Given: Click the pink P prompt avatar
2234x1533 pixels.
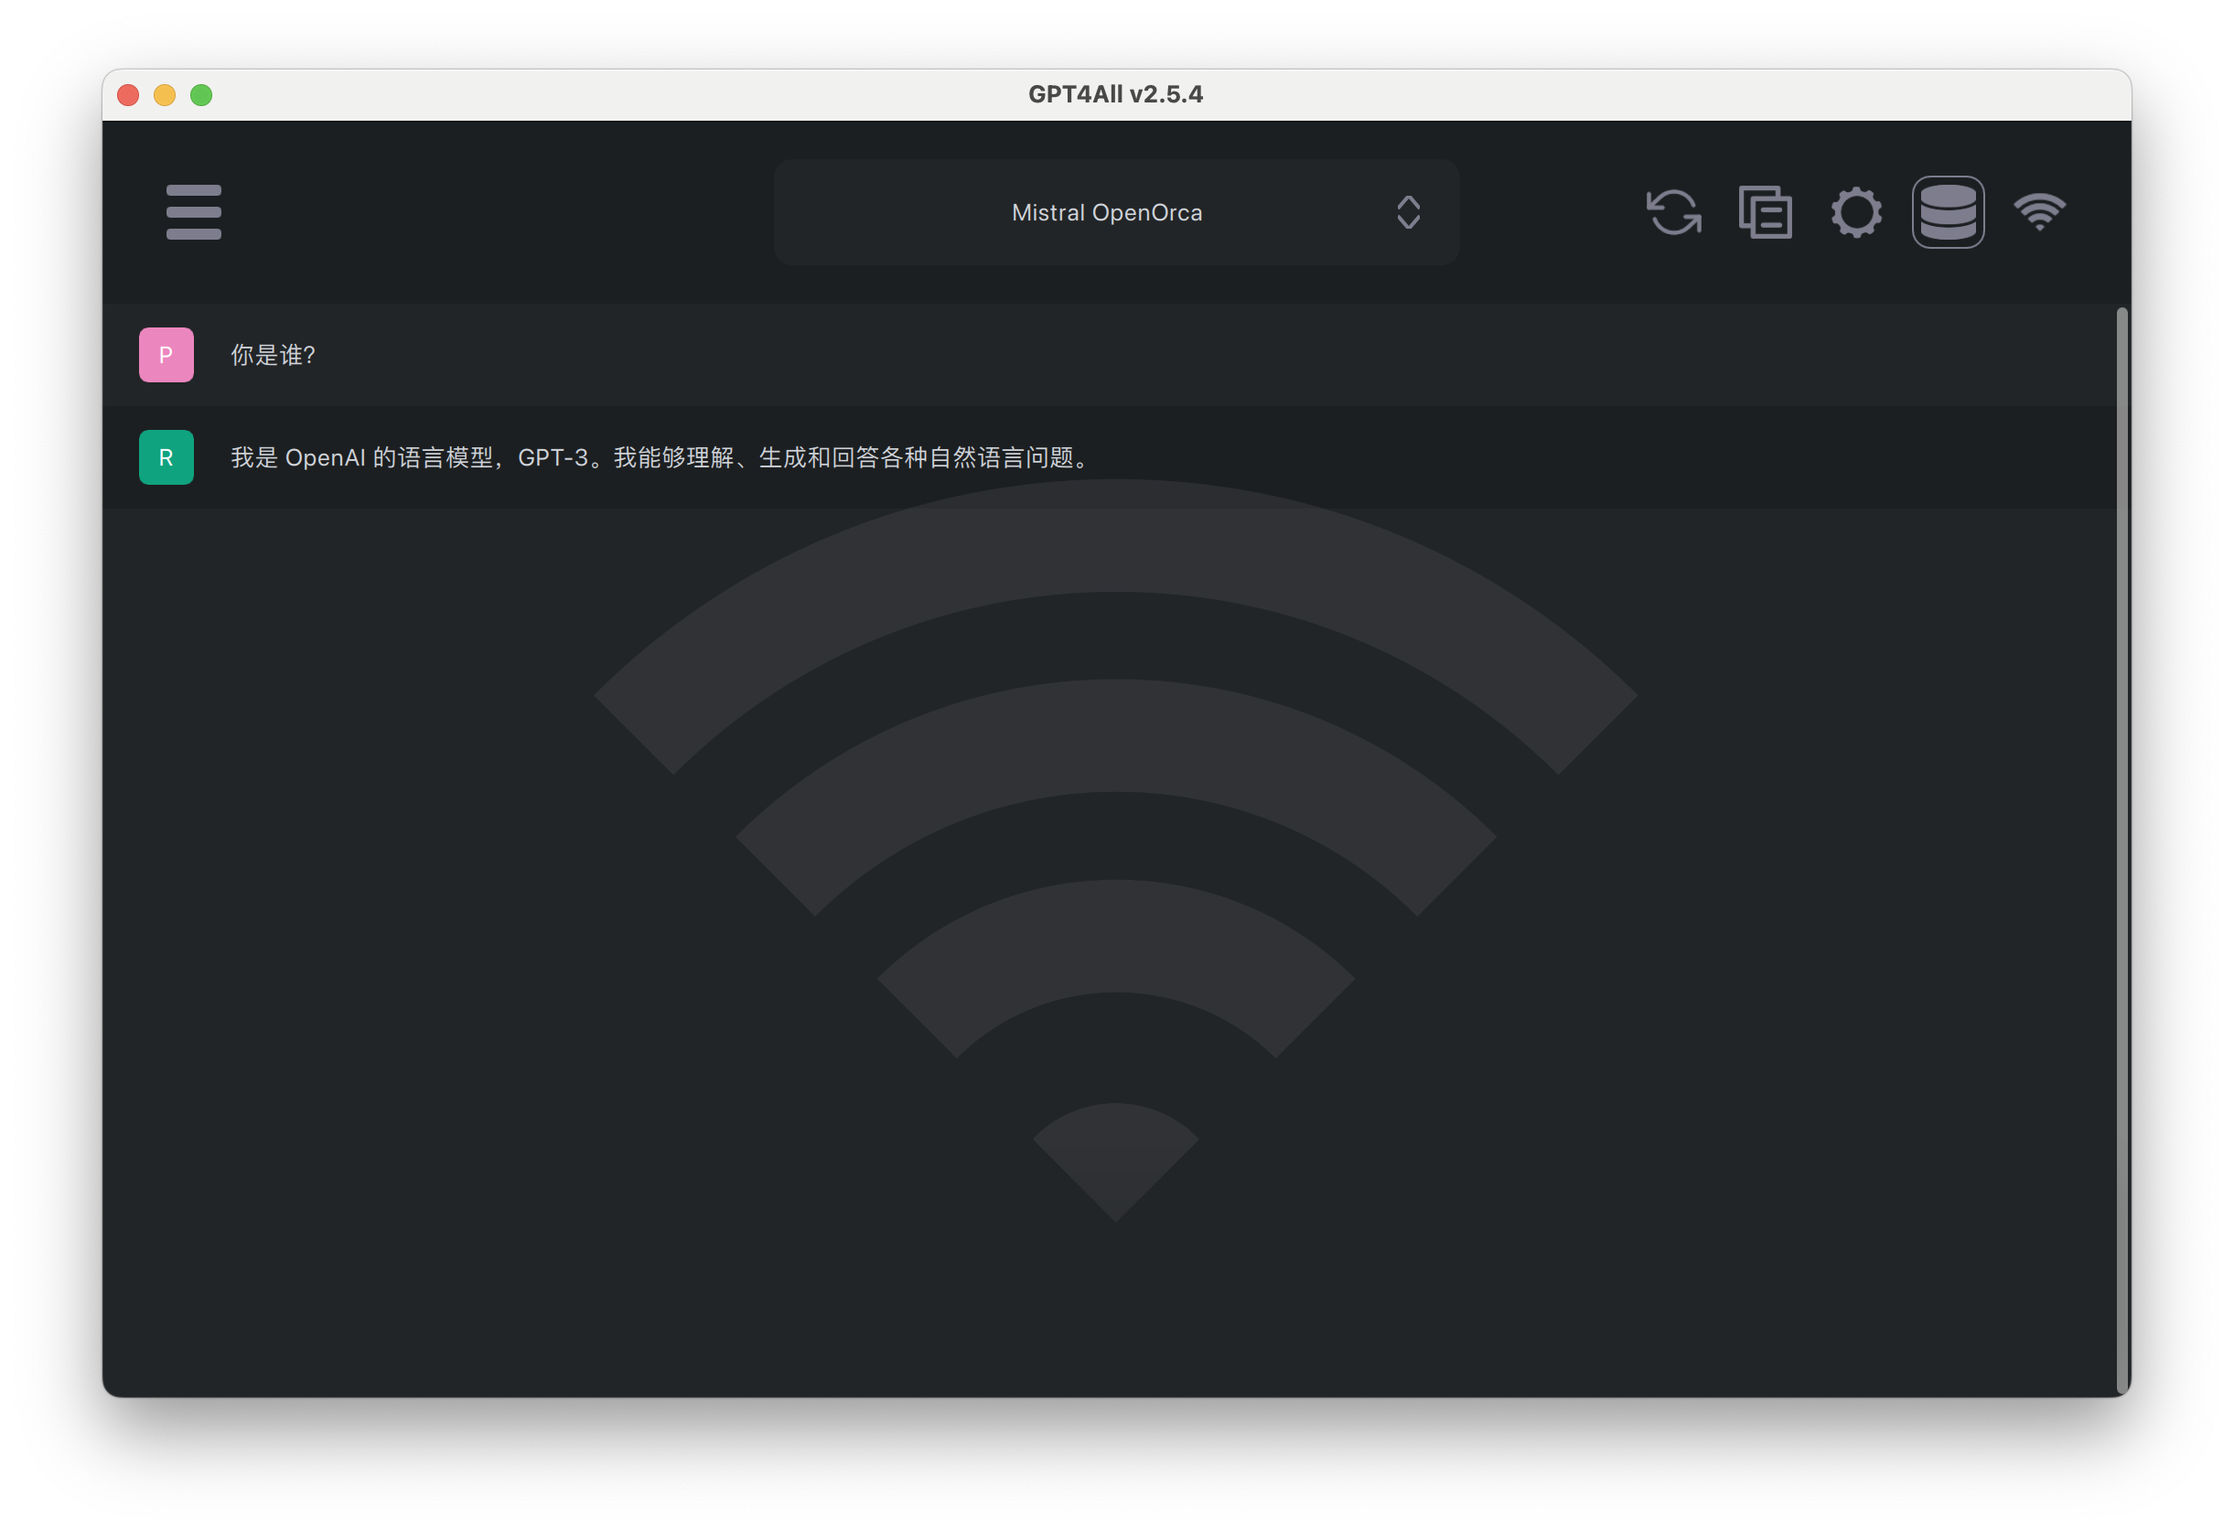Looking at the screenshot, I should 166,355.
